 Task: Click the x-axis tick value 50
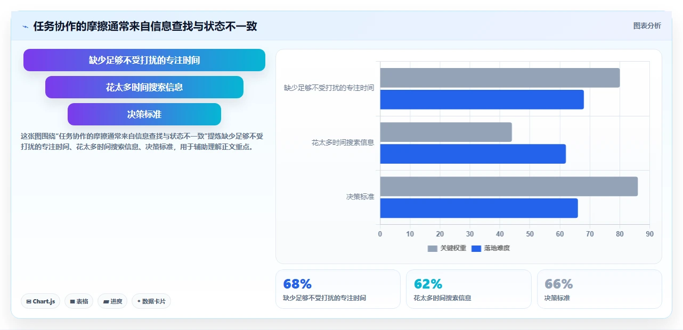(530, 234)
